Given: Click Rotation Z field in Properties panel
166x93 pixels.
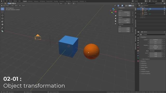Looking at the screenshot, I should click(x=156, y=49).
